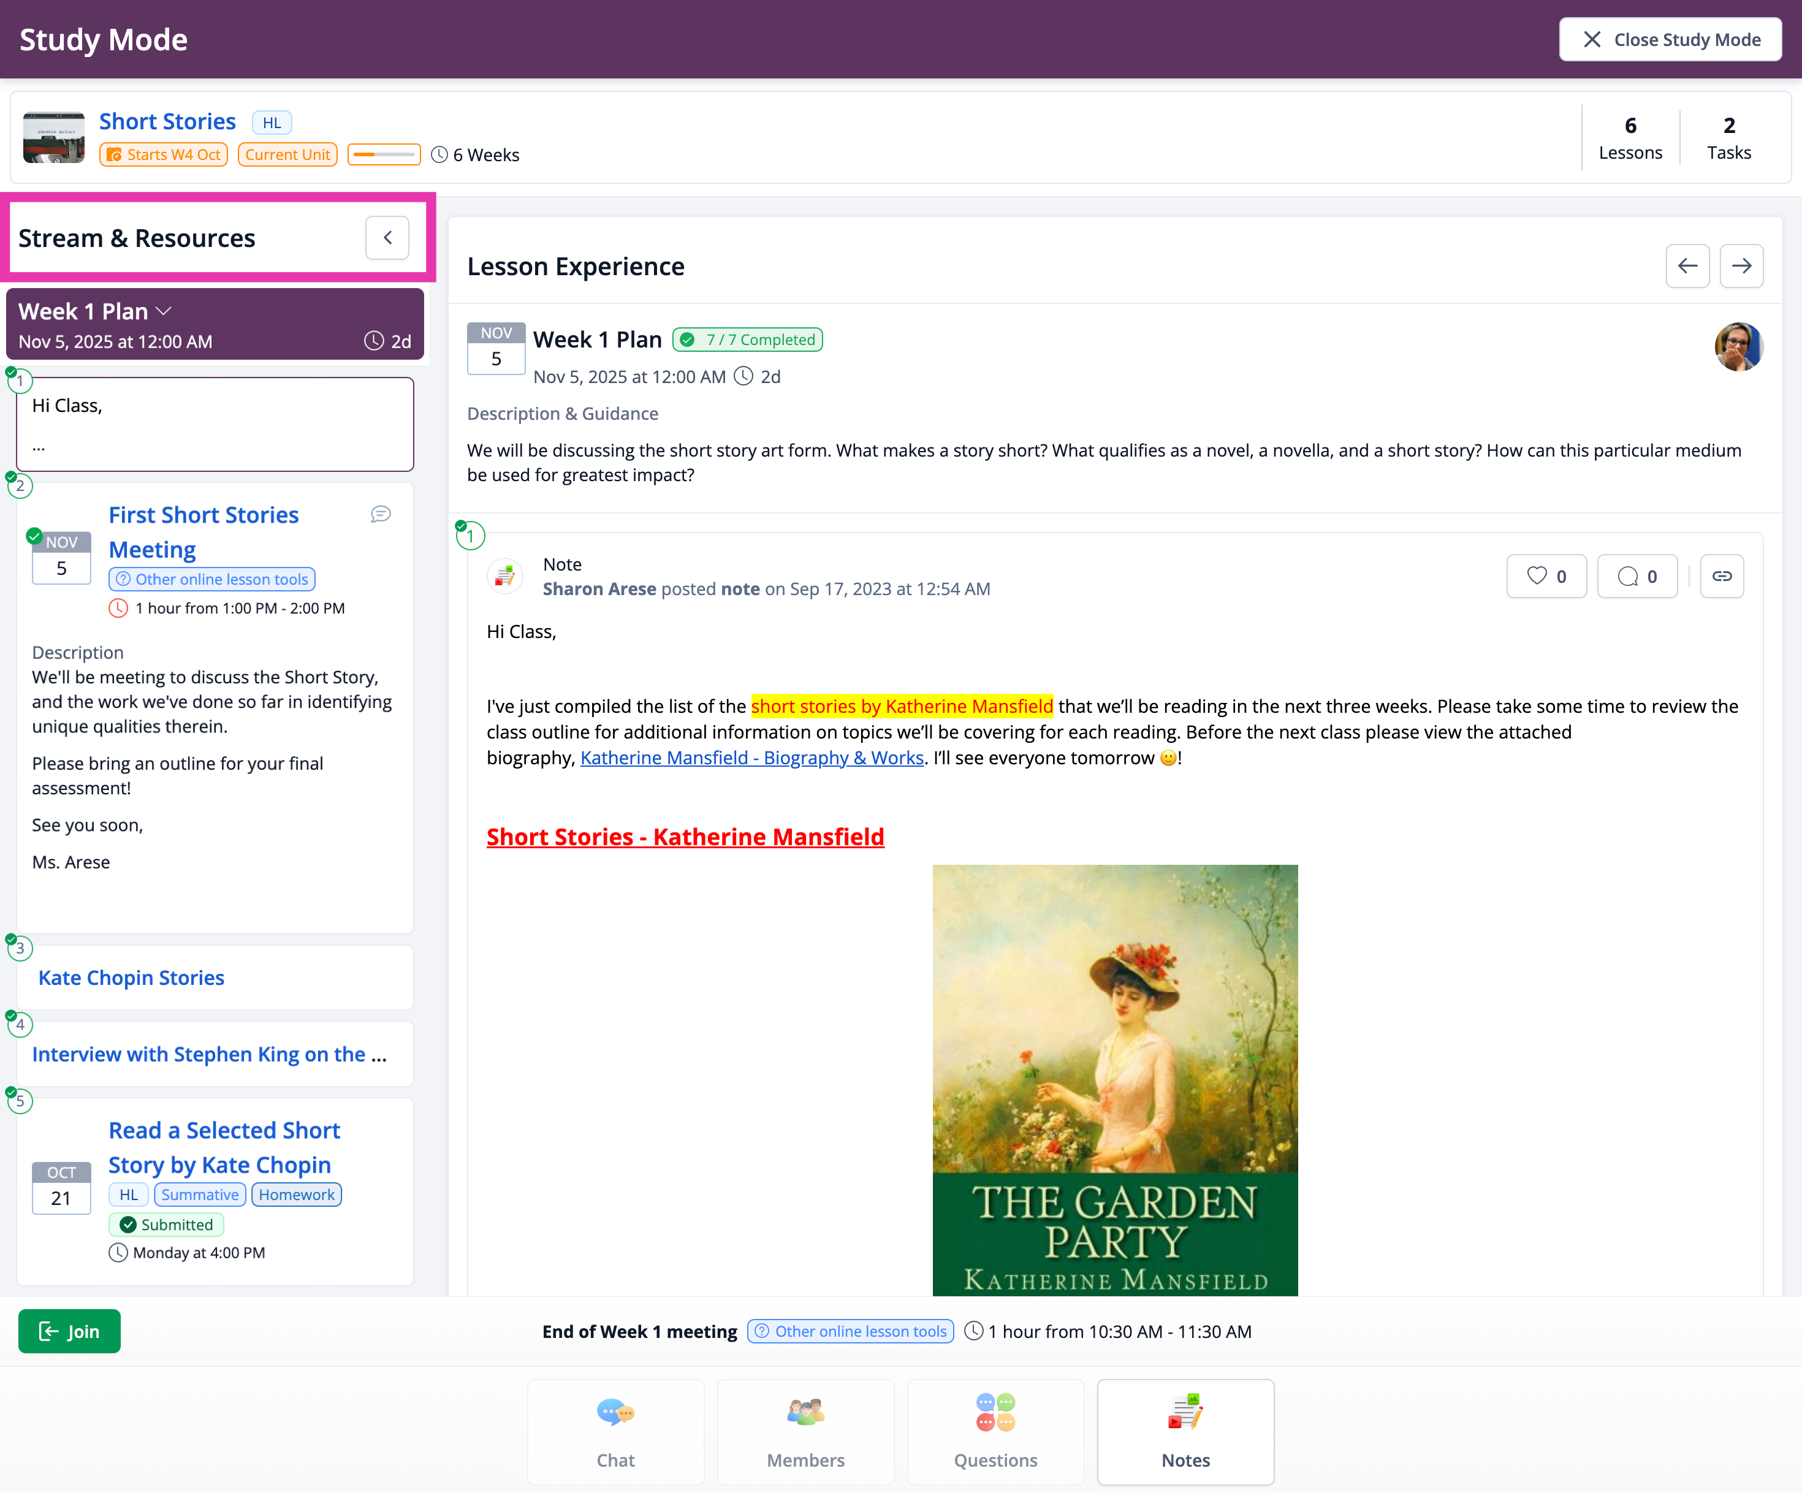
Task: Open comments on Sharon Arese's note
Action: 1637,577
